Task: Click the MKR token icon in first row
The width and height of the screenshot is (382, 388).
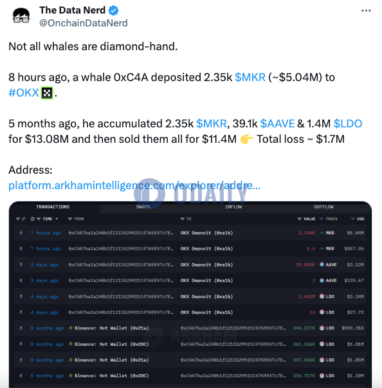Action: [322, 233]
